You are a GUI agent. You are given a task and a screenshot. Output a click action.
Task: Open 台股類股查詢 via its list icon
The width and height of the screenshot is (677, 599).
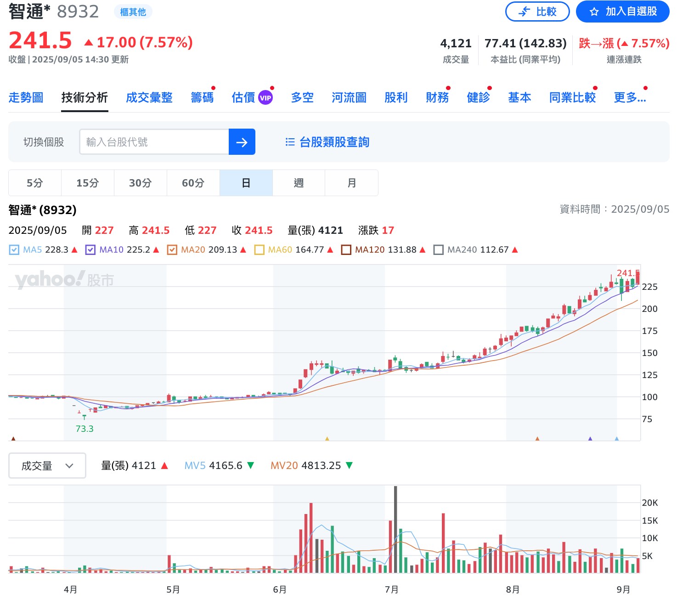click(x=290, y=142)
